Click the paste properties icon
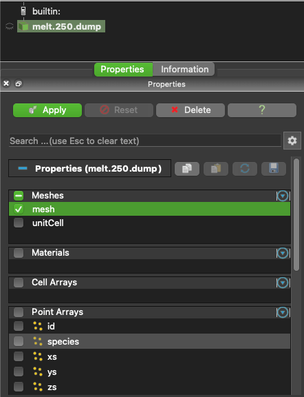This screenshot has height=397, width=304. tap(216, 169)
